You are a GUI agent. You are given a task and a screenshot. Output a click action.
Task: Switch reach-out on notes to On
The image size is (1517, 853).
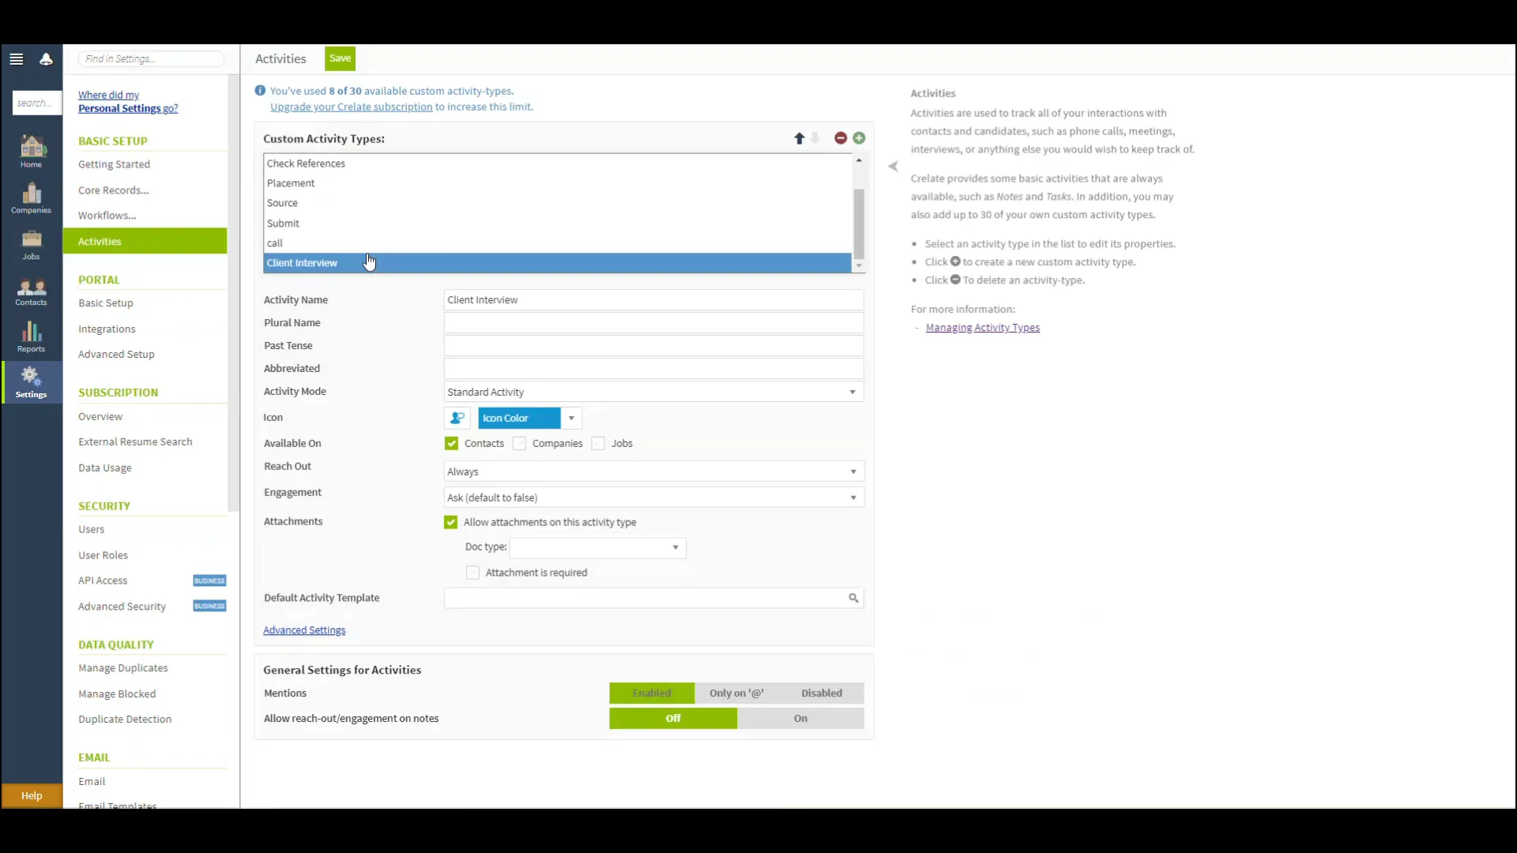click(x=800, y=718)
